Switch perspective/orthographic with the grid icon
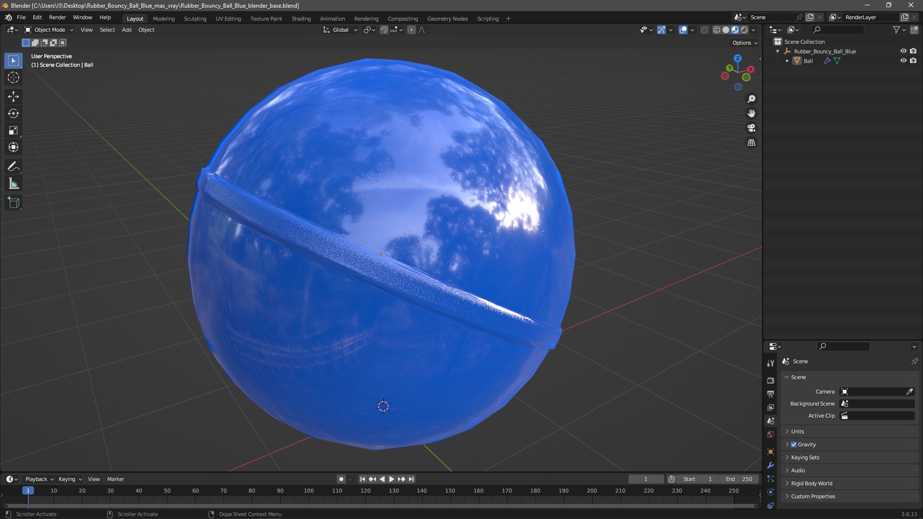Screen dimensions: 923x519 click(x=751, y=143)
